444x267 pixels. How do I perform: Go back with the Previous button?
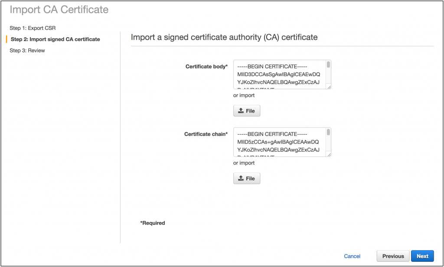[x=393, y=256]
